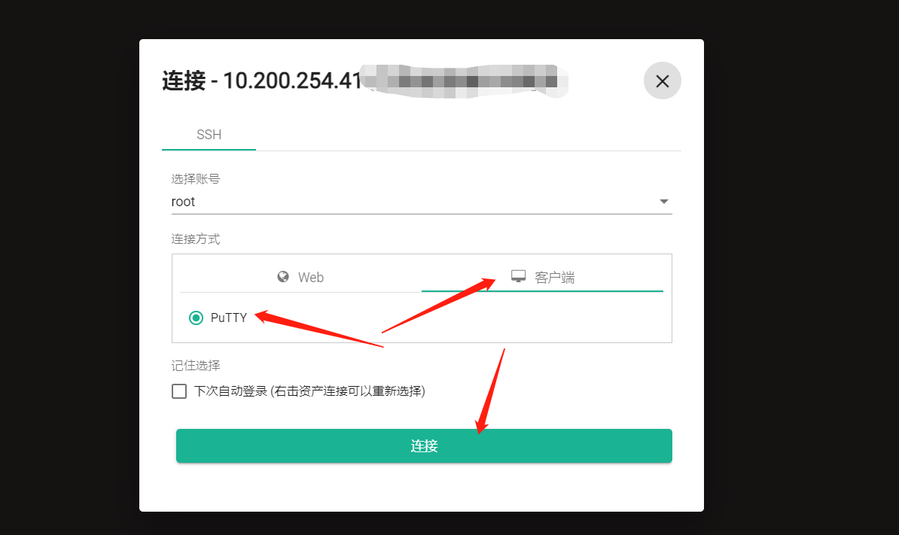Switch to the 客户端 connection tab
Screen dimensions: 899x535
542,277
